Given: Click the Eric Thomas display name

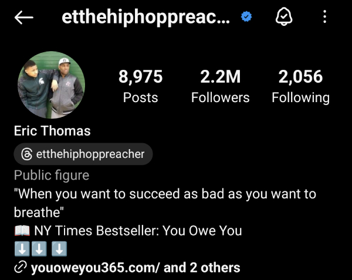Looking at the screenshot, I should 52,131.
